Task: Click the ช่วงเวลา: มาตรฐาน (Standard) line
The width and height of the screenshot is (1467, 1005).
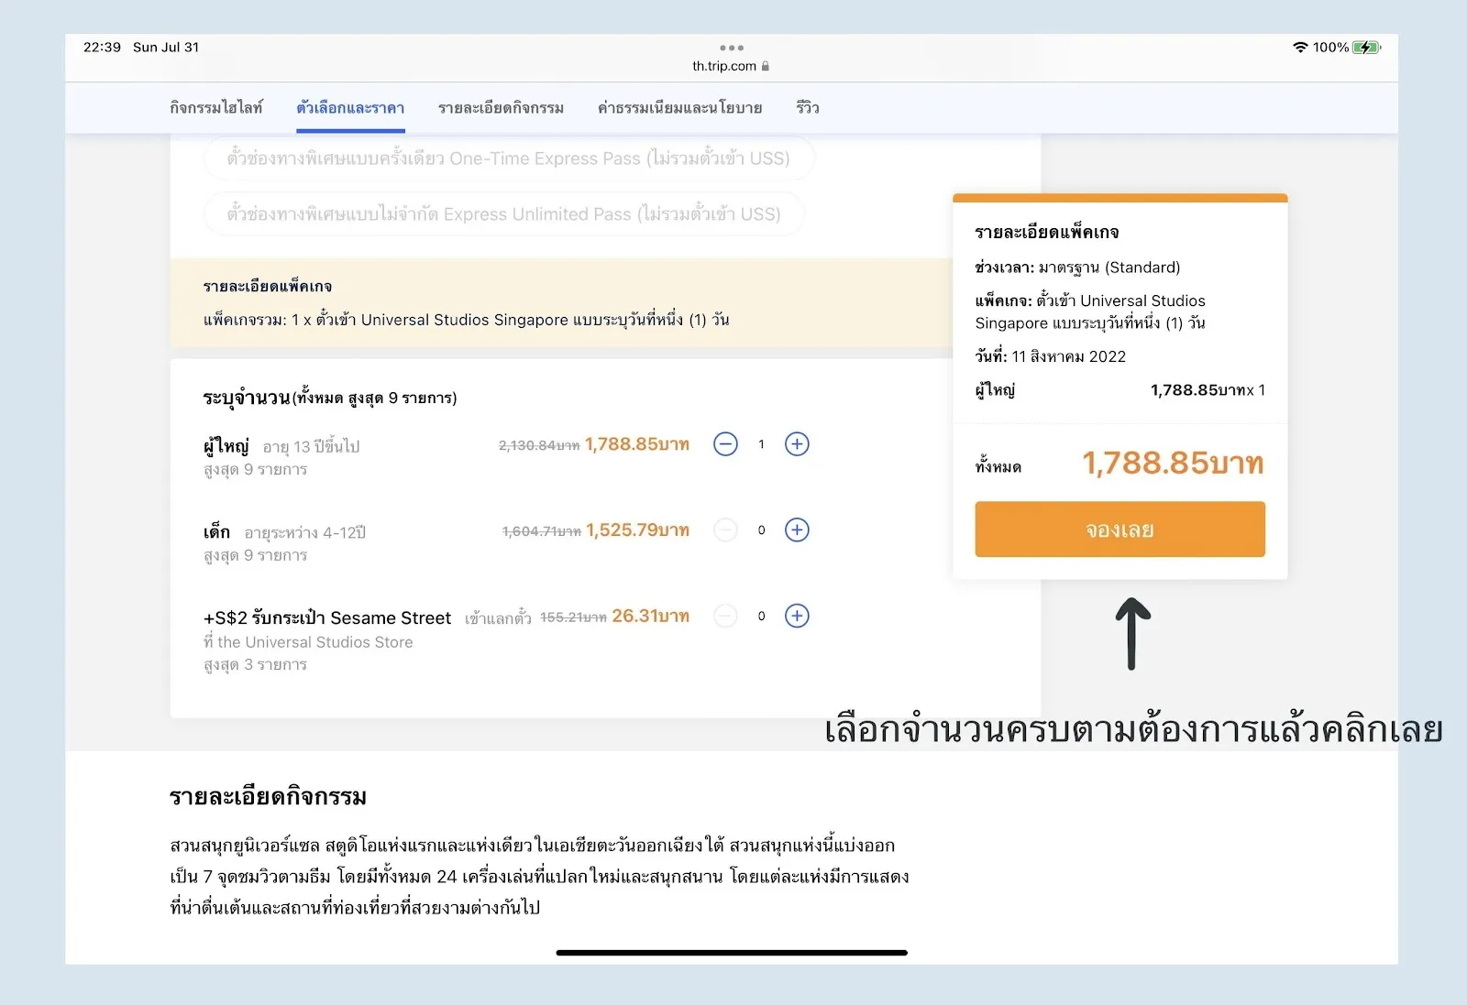Action: 1077,268
